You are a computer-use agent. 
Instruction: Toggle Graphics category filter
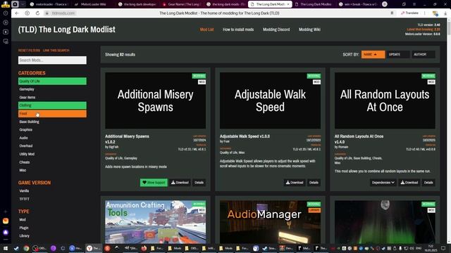click(52, 129)
